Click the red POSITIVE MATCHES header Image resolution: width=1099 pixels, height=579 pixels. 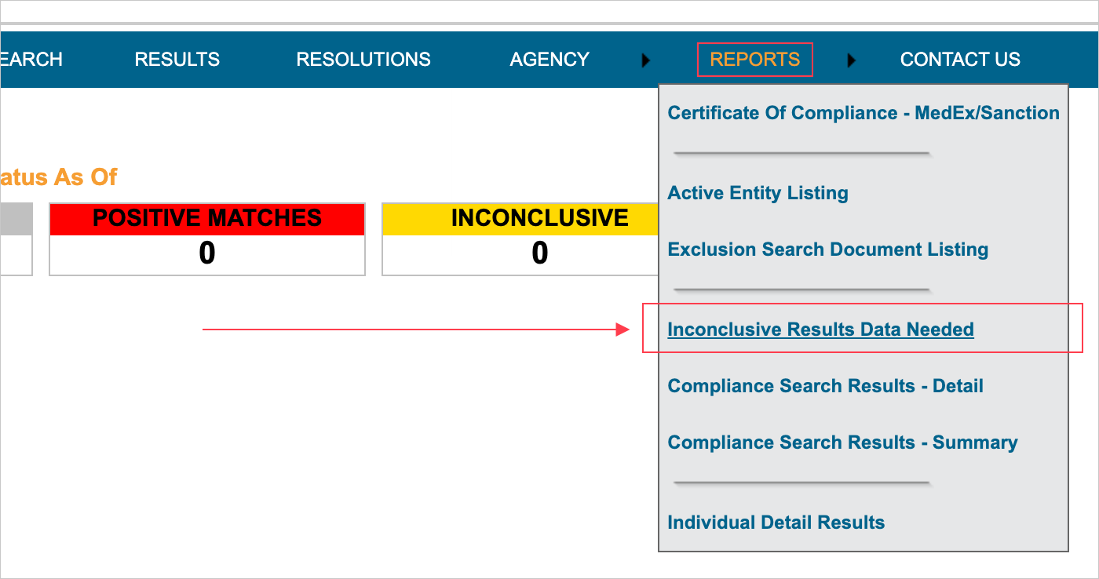[207, 219]
